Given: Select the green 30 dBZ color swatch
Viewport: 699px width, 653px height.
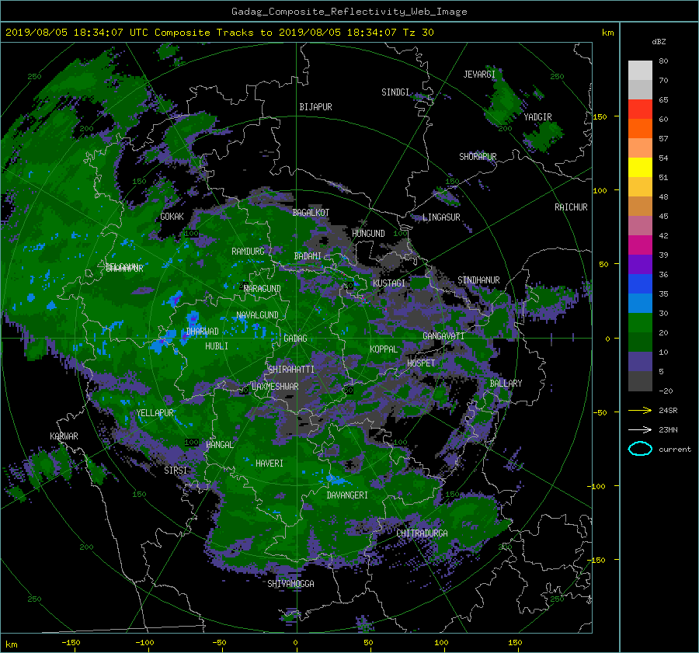Looking at the screenshot, I should (x=640, y=322).
